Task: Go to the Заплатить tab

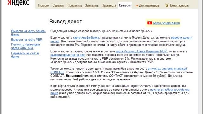Action: click(92, 5)
